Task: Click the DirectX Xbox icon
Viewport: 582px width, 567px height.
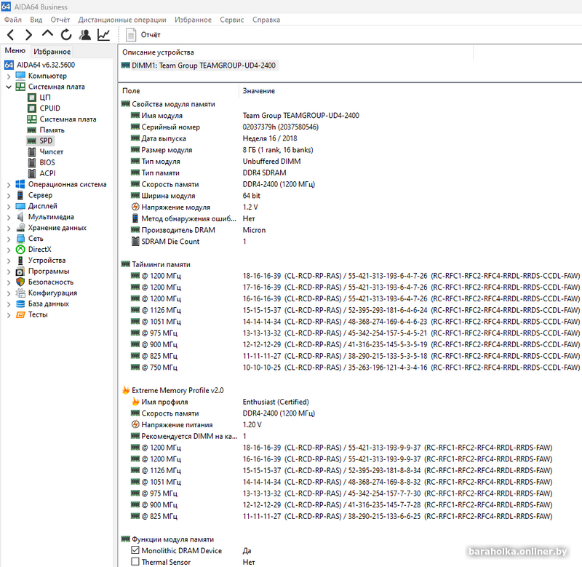Action: click(x=20, y=250)
